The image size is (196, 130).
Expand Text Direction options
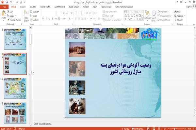pyautogui.click(x=110, y=12)
